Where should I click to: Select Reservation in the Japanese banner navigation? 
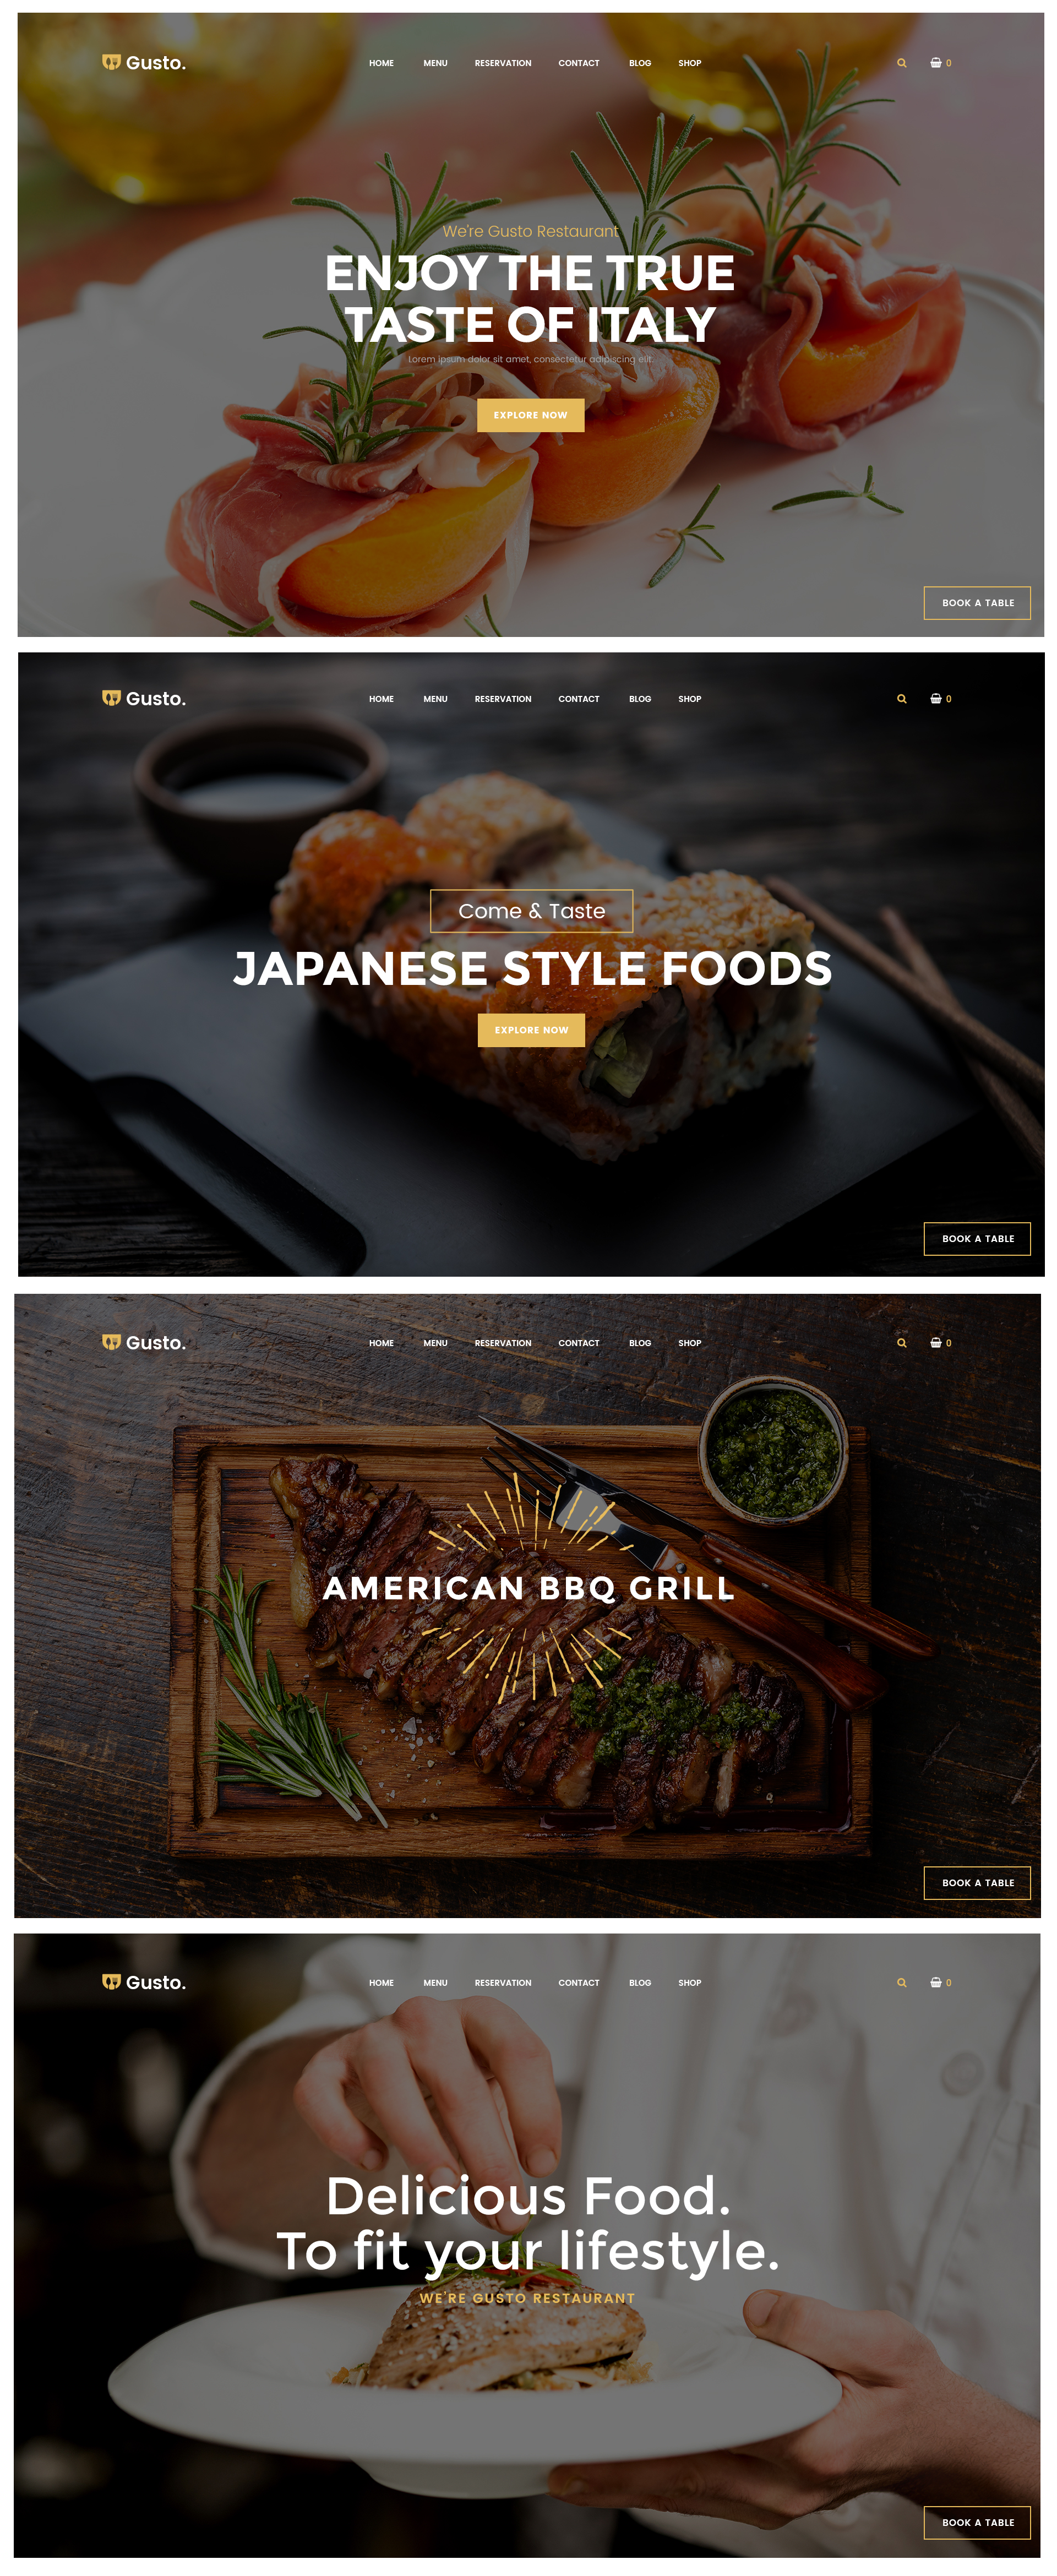(x=503, y=699)
